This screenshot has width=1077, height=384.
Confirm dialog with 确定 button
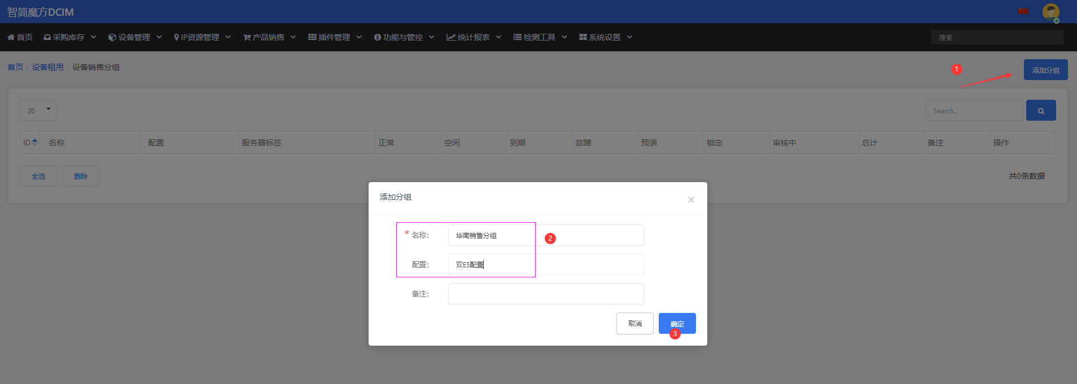click(x=677, y=324)
